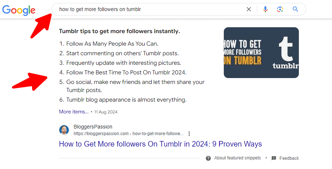Click the BloggersPassion profile favicon
Image resolution: width=332 pixels, height=169 pixels.
click(64, 130)
